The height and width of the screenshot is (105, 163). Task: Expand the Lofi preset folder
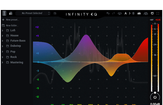[x=3, y=30]
